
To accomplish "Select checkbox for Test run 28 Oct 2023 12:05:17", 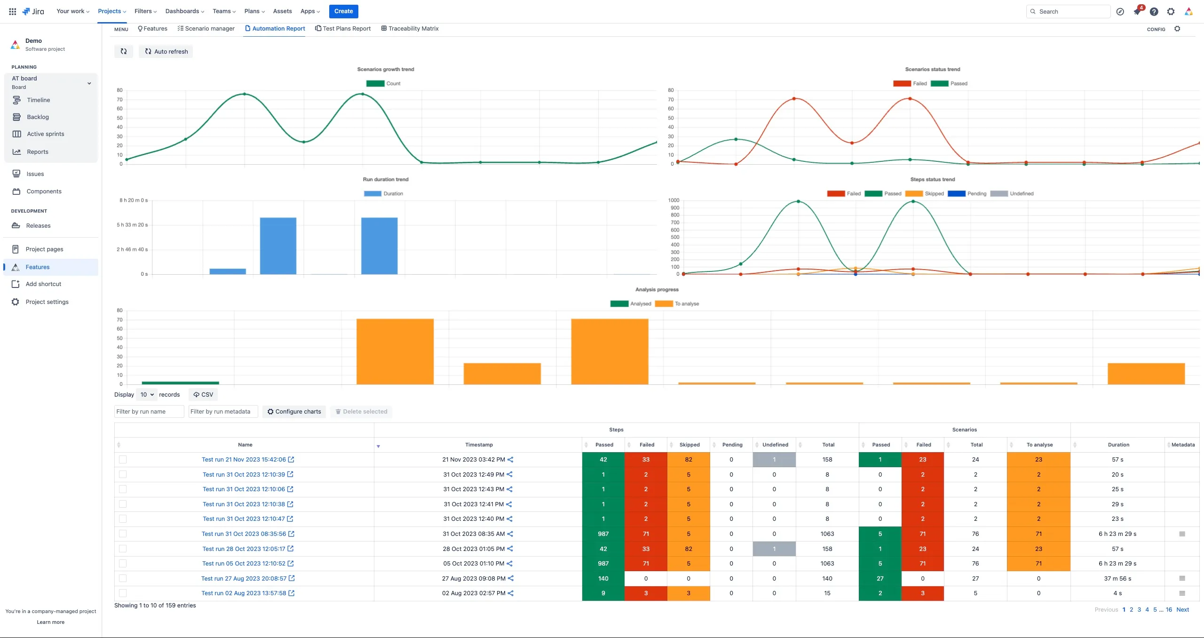I will click(123, 549).
